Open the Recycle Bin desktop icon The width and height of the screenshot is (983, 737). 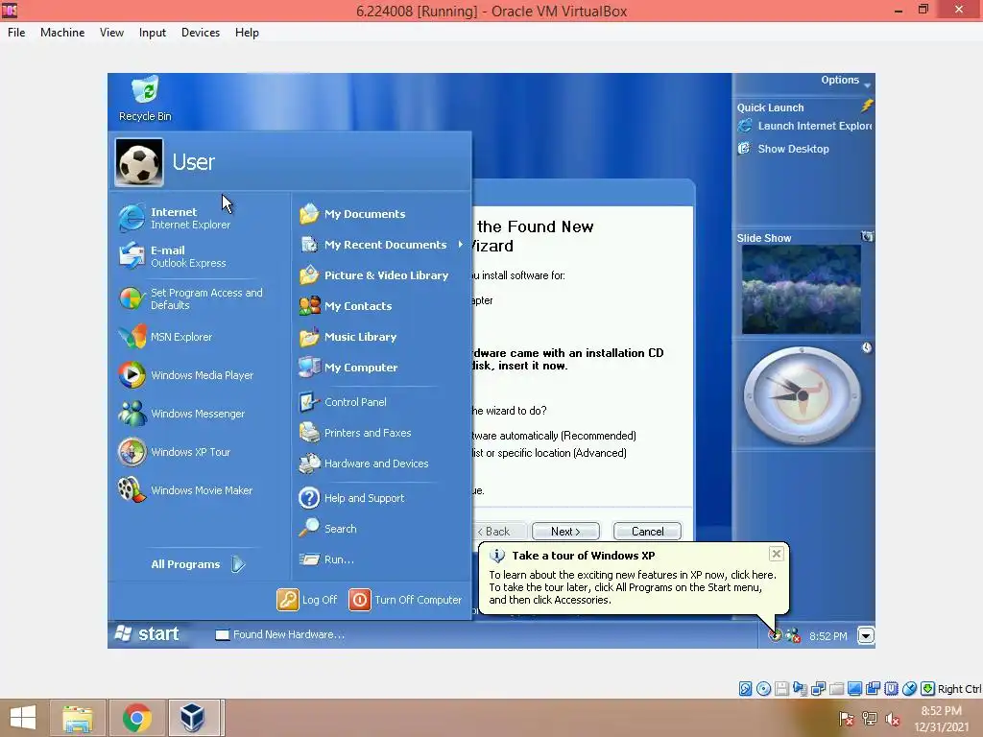(x=145, y=99)
